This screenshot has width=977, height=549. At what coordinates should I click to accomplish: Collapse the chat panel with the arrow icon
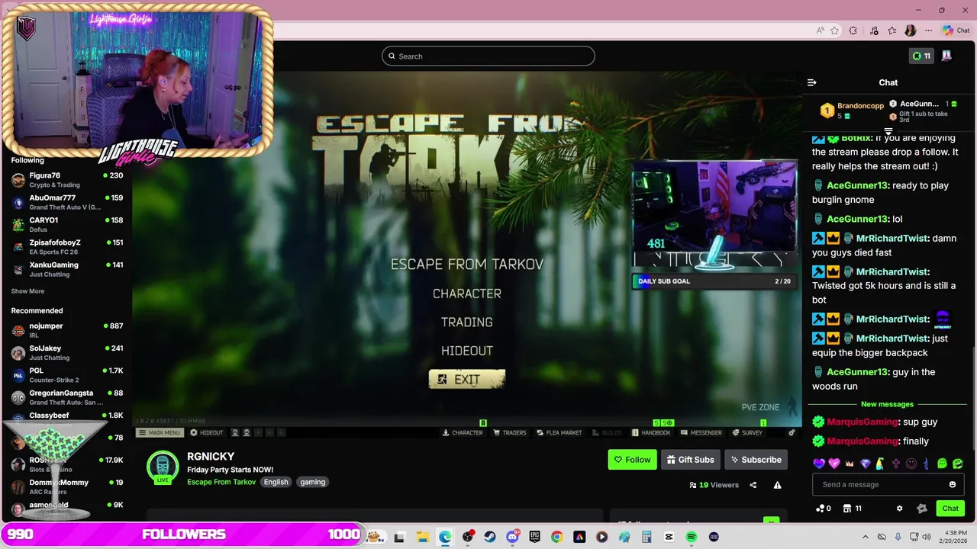coord(812,82)
